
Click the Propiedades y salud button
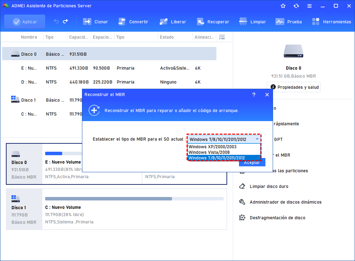click(x=294, y=87)
